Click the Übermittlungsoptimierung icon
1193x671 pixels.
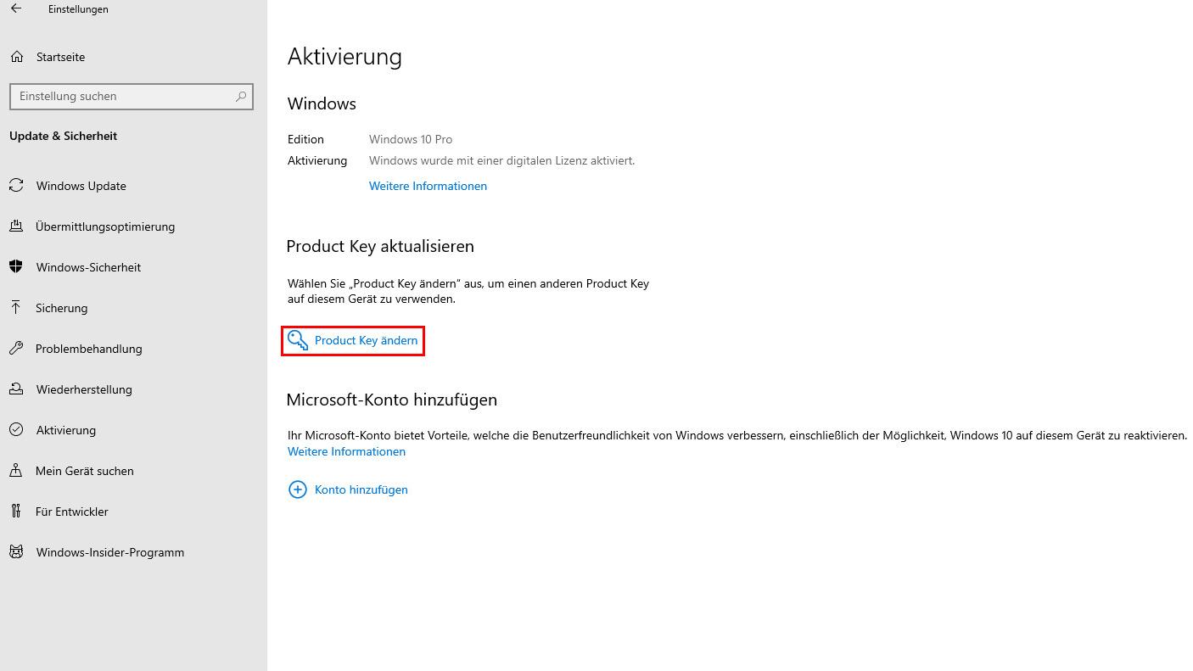(16, 226)
